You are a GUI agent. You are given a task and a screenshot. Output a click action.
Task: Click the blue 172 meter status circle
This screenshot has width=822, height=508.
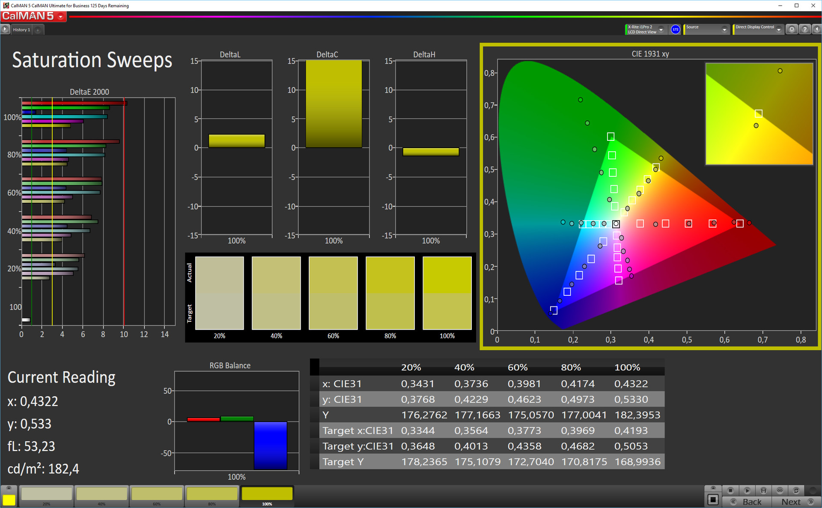click(675, 30)
